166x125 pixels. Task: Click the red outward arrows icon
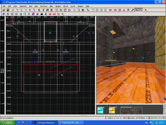click(54, 14)
